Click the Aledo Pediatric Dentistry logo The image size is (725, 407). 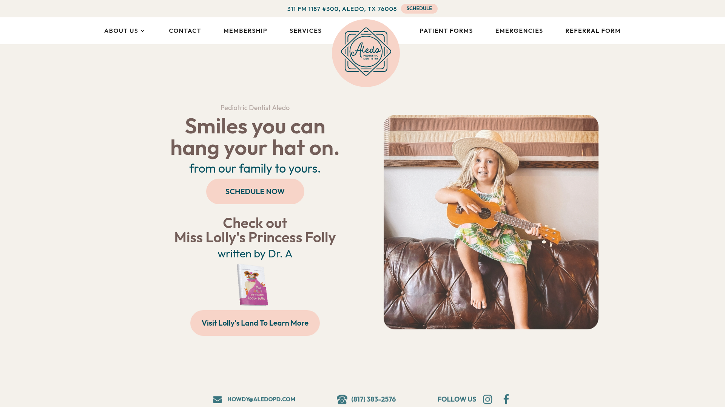pyautogui.click(x=366, y=53)
